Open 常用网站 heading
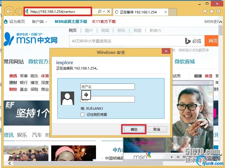 14,62
